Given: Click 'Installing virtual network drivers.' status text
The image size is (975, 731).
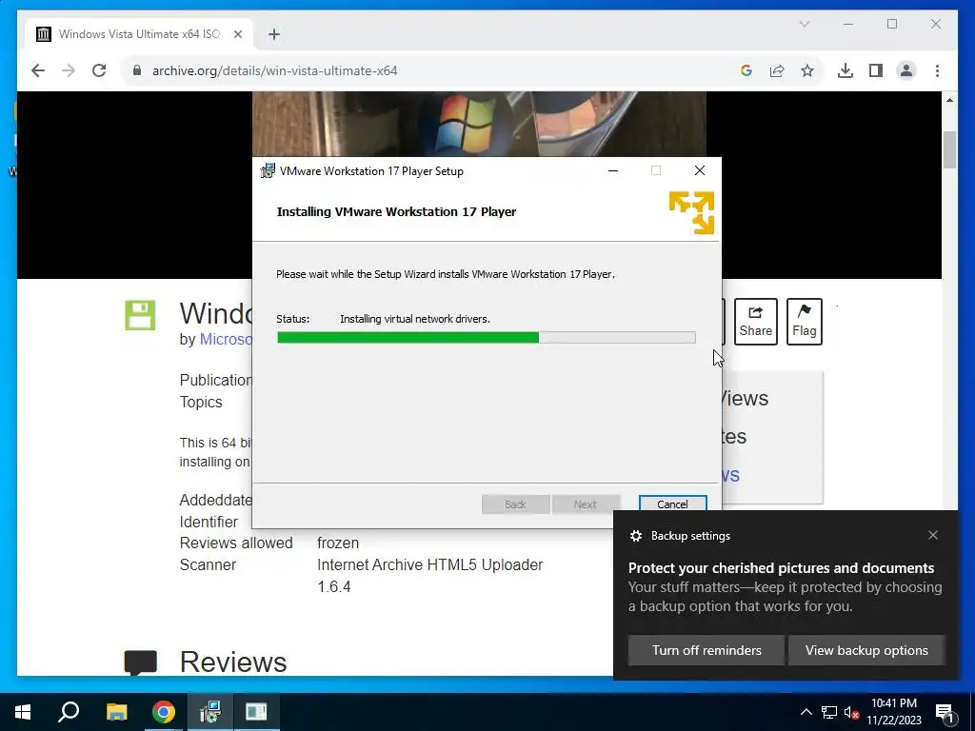Looking at the screenshot, I should 415,319.
